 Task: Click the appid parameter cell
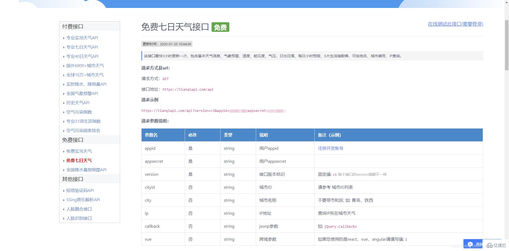click(163, 148)
